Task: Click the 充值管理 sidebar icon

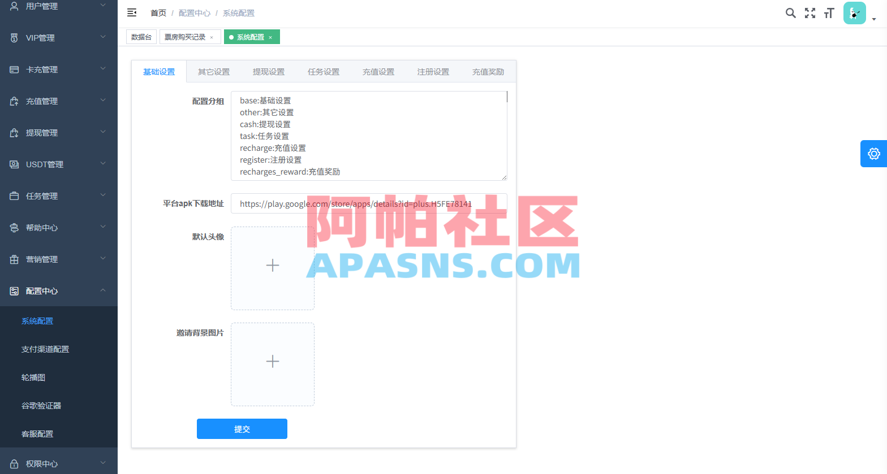Action: (x=14, y=101)
